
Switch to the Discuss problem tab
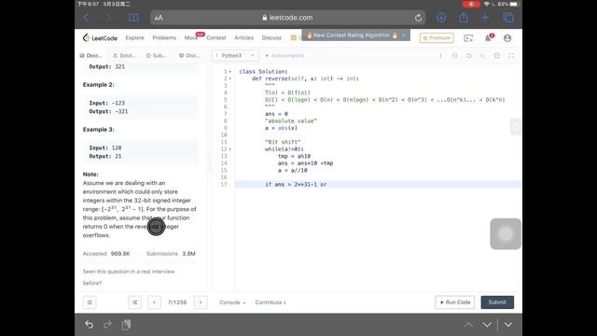(x=189, y=56)
